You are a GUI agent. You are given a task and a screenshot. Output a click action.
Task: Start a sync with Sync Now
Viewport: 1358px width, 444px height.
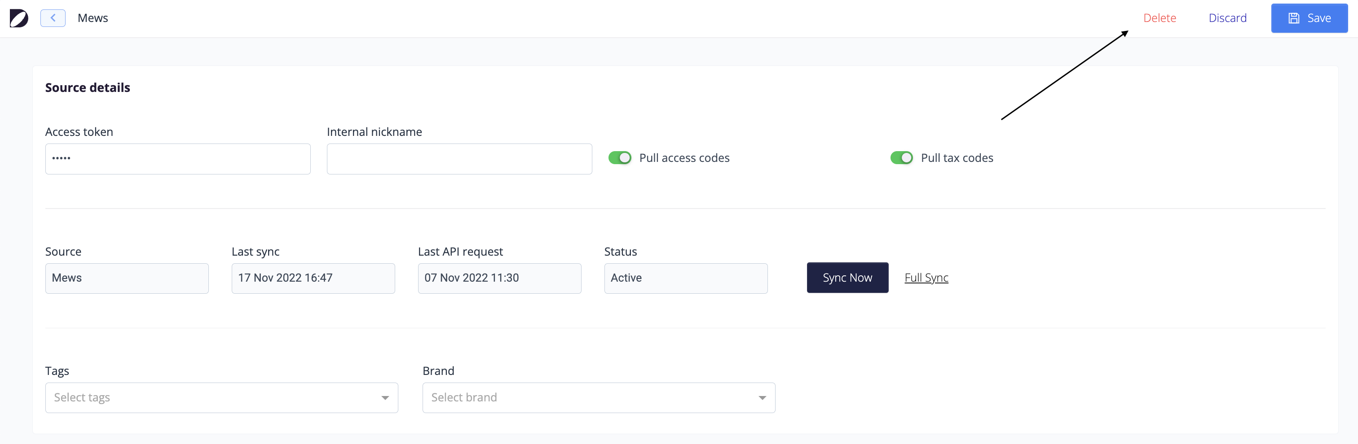(x=847, y=278)
